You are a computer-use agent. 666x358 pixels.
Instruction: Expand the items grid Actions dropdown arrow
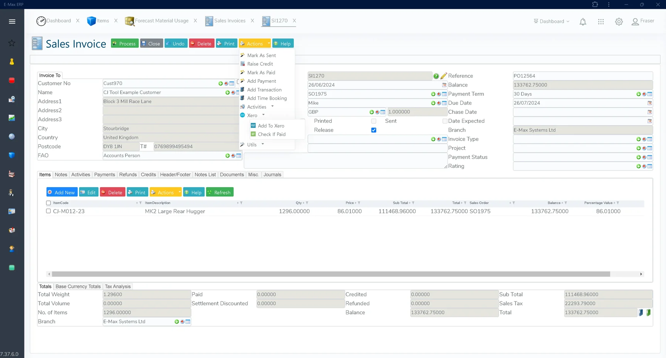[x=179, y=192]
